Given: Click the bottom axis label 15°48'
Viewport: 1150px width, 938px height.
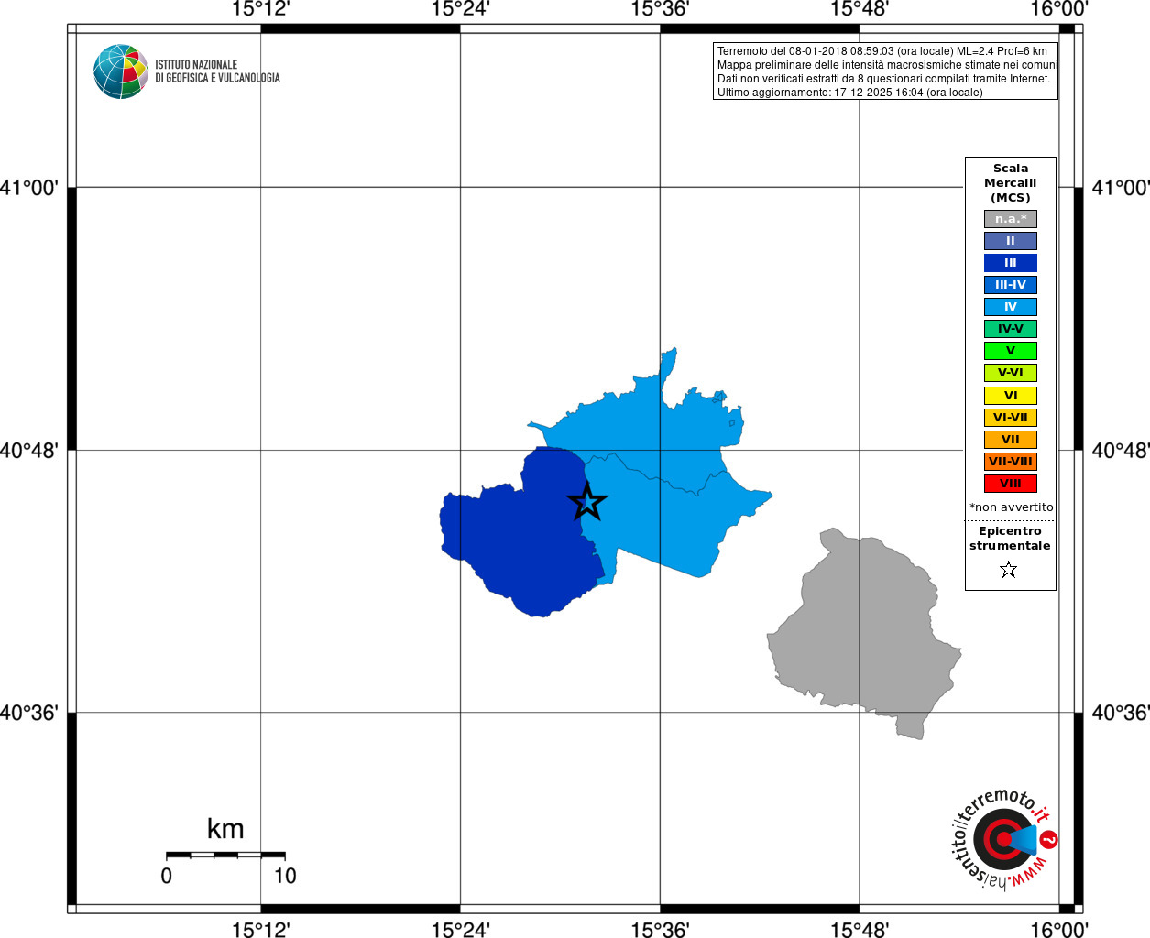Looking at the screenshot, I should 860,930.
